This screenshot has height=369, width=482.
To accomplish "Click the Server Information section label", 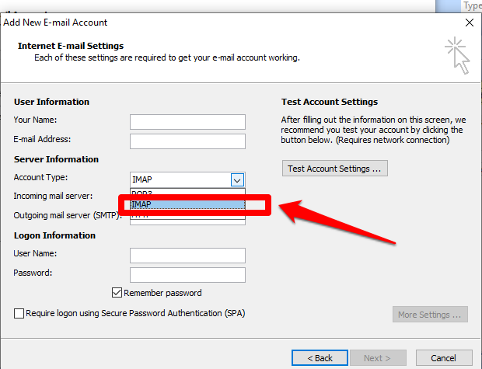I will 56,159.
